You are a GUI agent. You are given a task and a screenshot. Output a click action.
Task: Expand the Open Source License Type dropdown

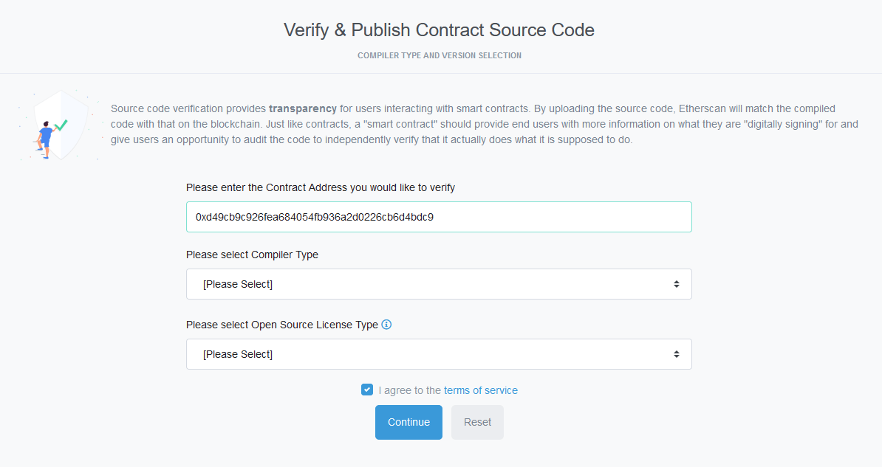click(439, 354)
